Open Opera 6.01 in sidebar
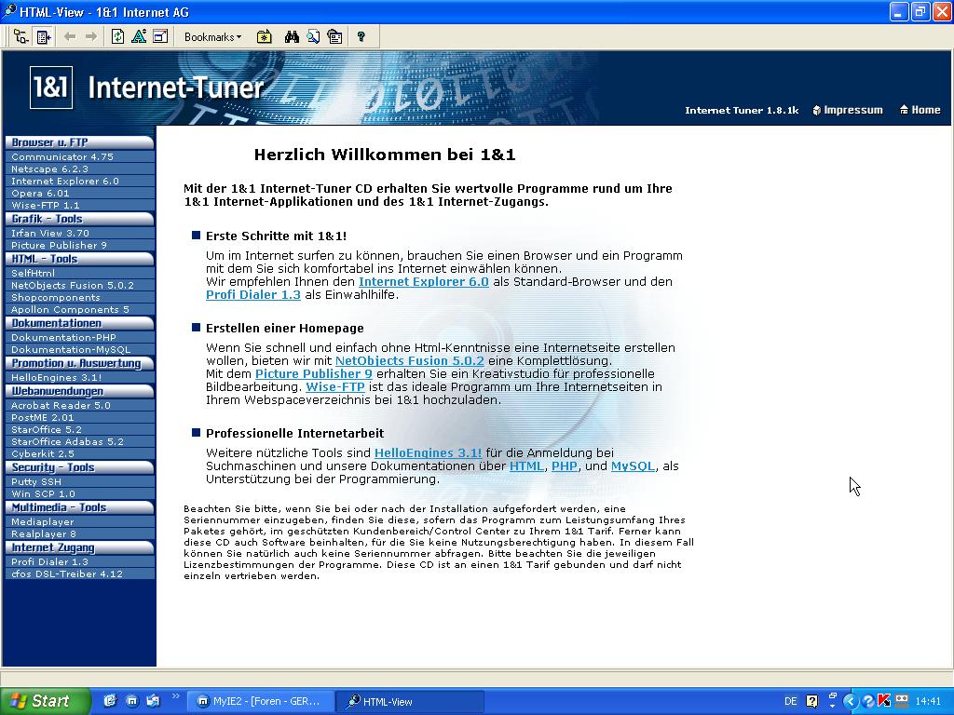 coord(79,194)
